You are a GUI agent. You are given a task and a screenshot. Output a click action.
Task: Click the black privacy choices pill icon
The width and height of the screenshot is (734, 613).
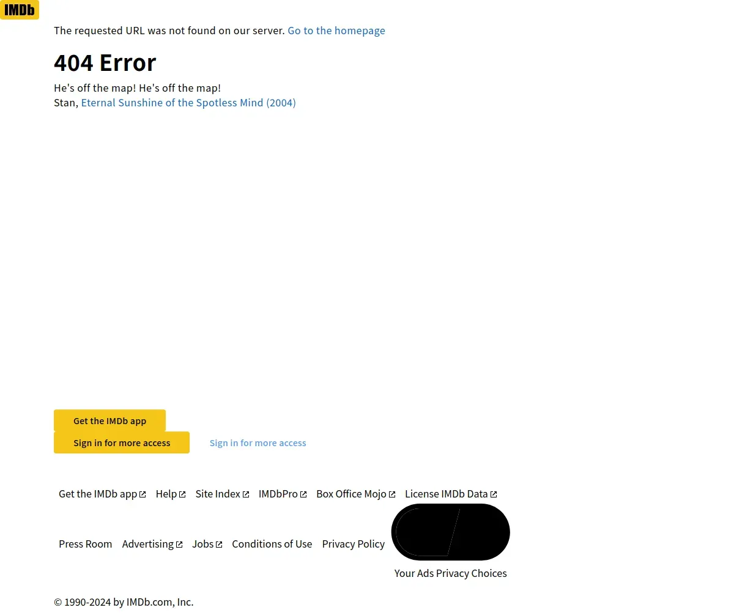(x=451, y=532)
